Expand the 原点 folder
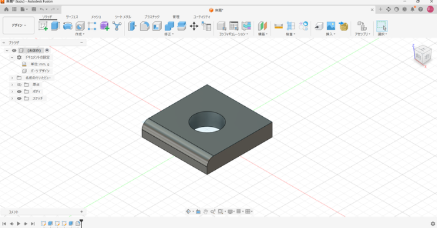 (x=12, y=84)
